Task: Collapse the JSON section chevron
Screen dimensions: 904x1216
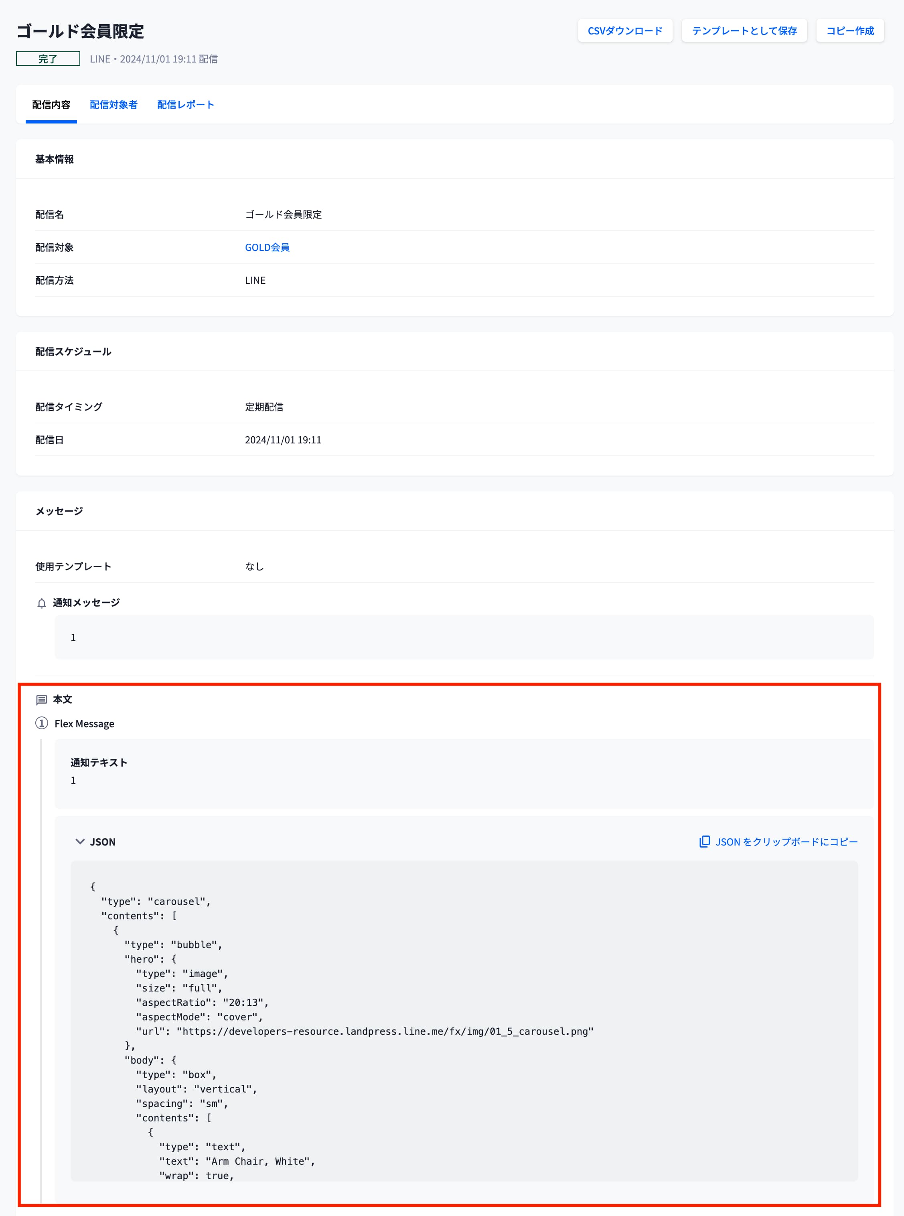Action: click(80, 841)
